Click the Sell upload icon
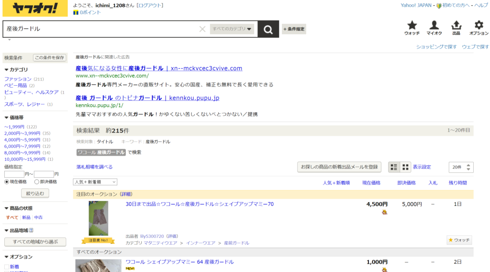 pos(456,25)
